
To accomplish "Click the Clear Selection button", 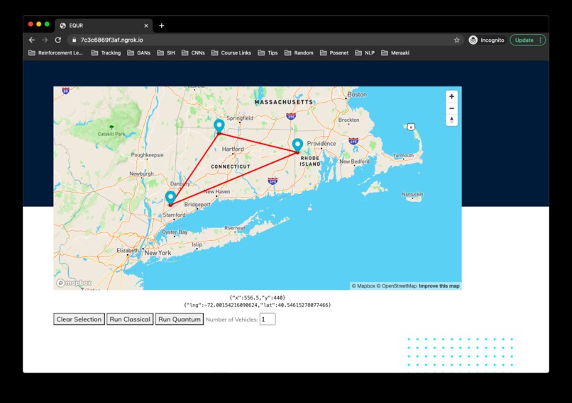I will tap(79, 319).
